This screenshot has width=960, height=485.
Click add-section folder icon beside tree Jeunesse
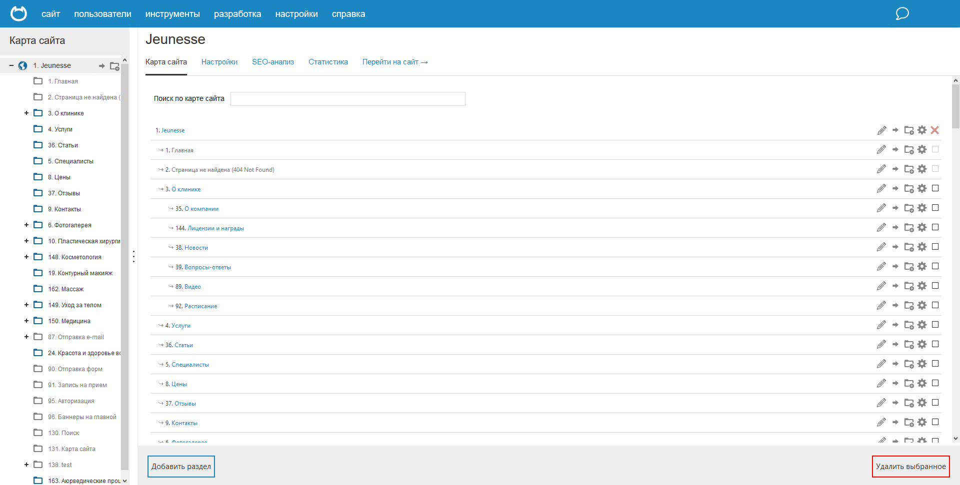point(114,66)
